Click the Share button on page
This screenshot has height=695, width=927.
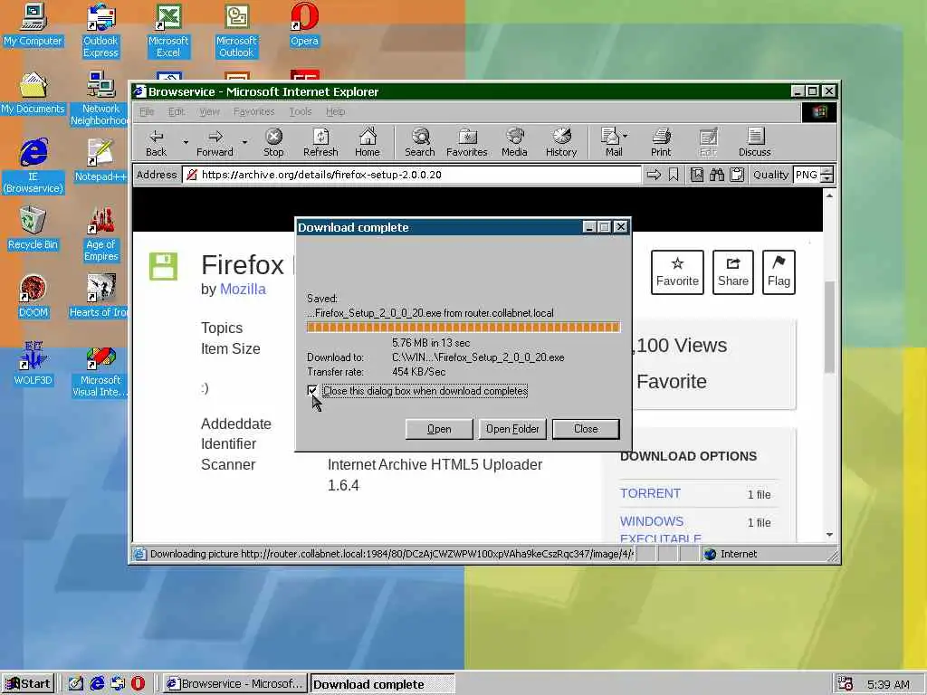pyautogui.click(x=733, y=271)
